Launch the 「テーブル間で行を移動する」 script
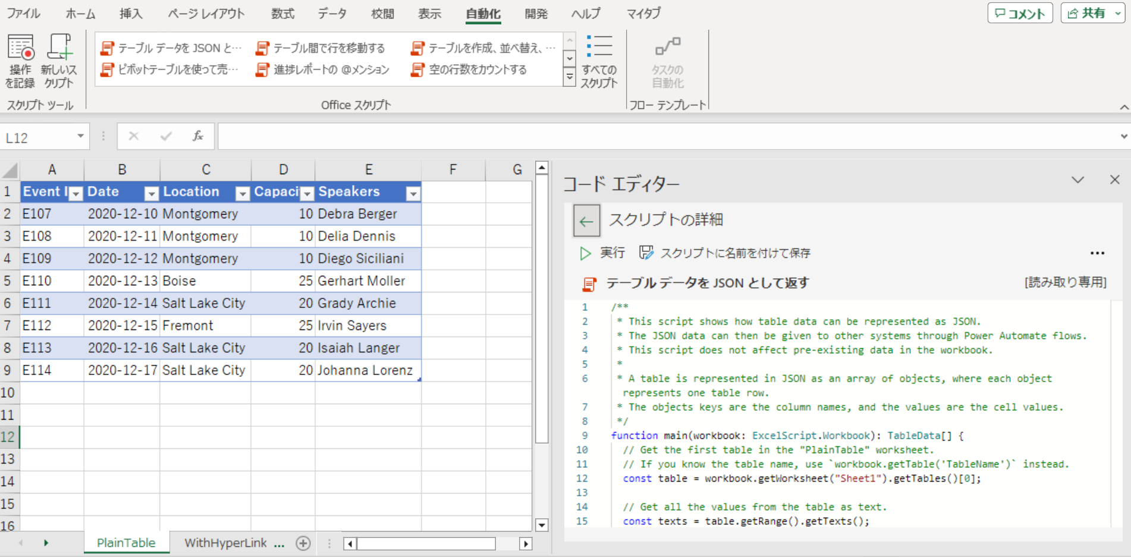Image resolution: width=1131 pixels, height=557 pixels. pos(324,48)
